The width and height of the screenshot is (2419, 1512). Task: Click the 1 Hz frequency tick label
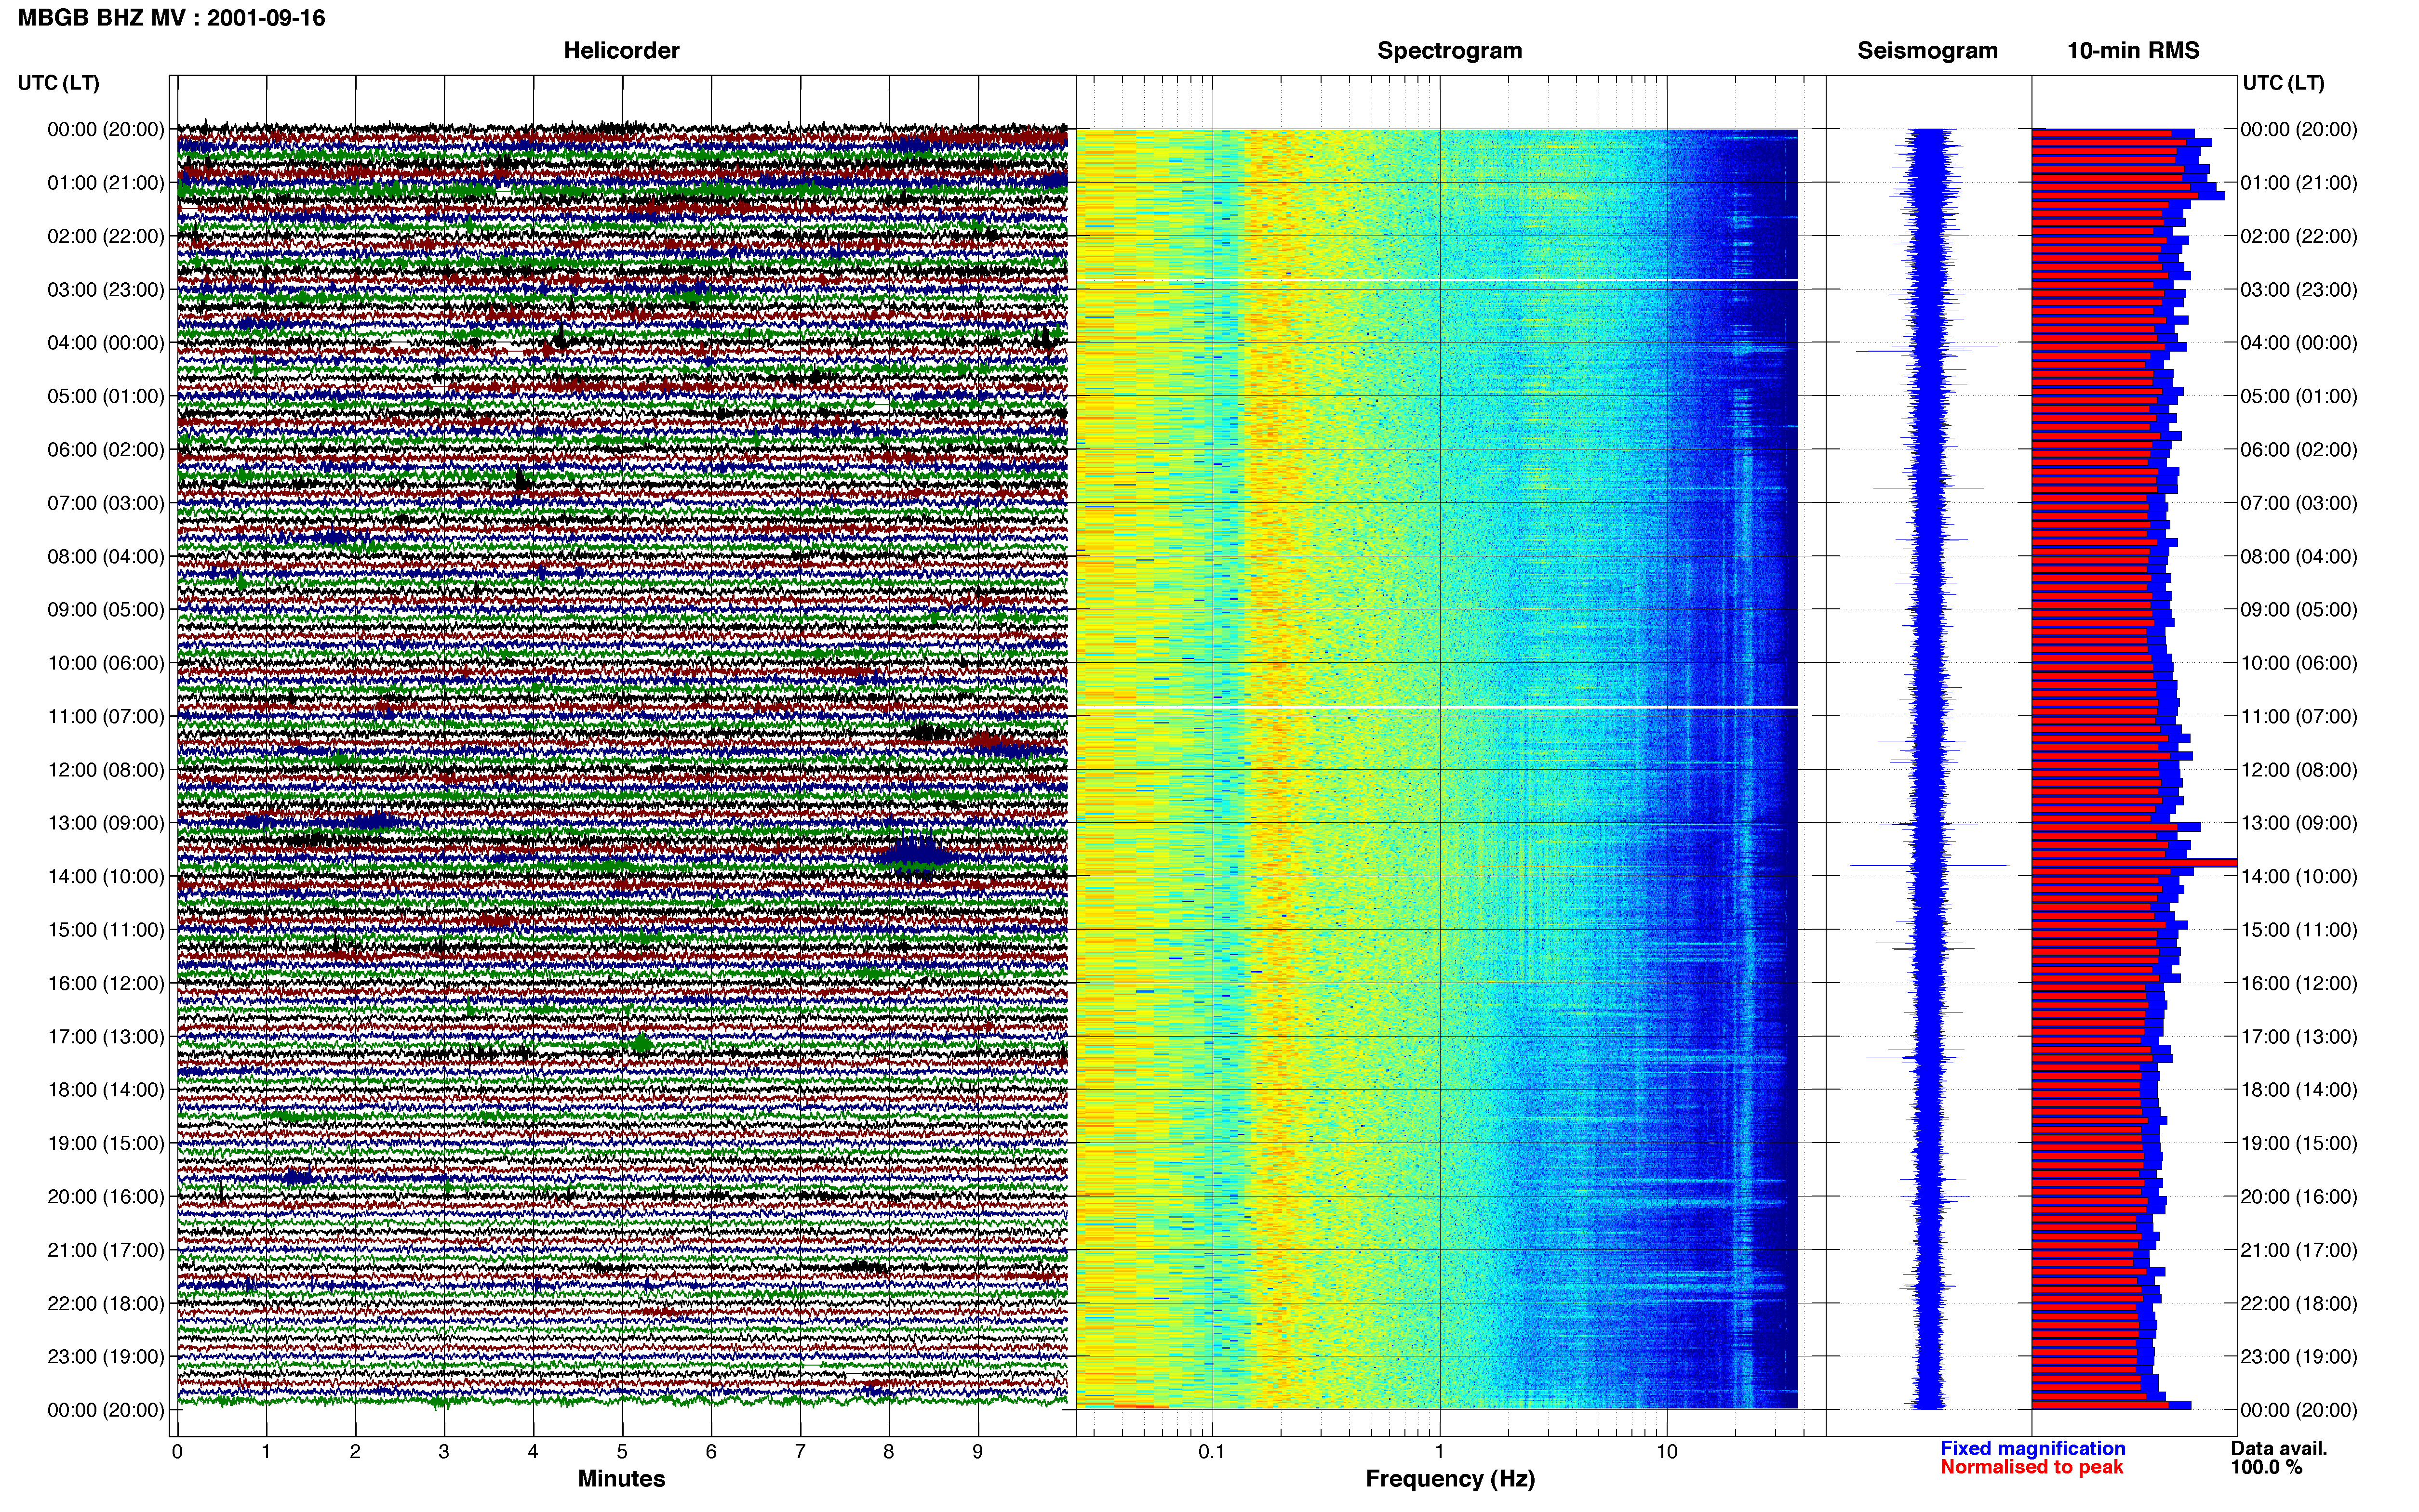click(x=1440, y=1452)
